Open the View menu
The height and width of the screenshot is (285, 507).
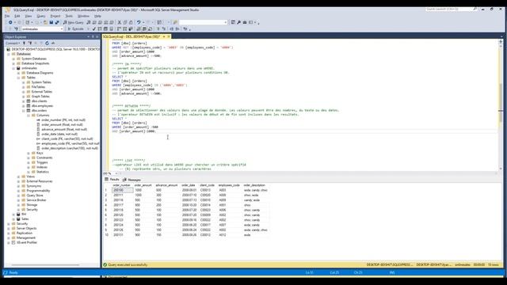click(29, 16)
